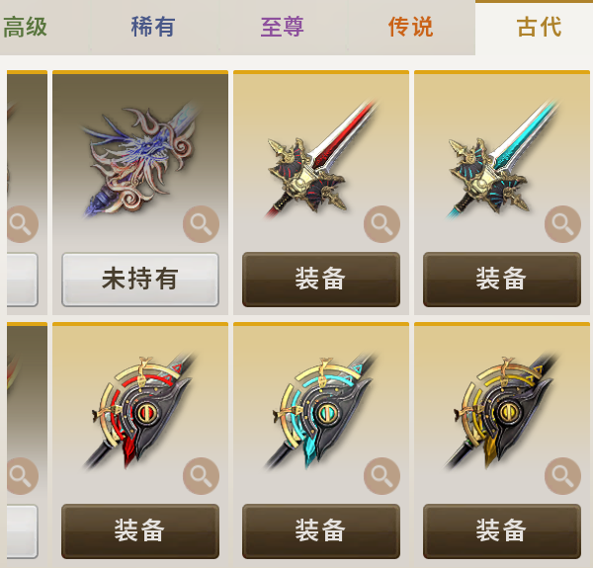Open the 至尊 rarity tab

[282, 28]
